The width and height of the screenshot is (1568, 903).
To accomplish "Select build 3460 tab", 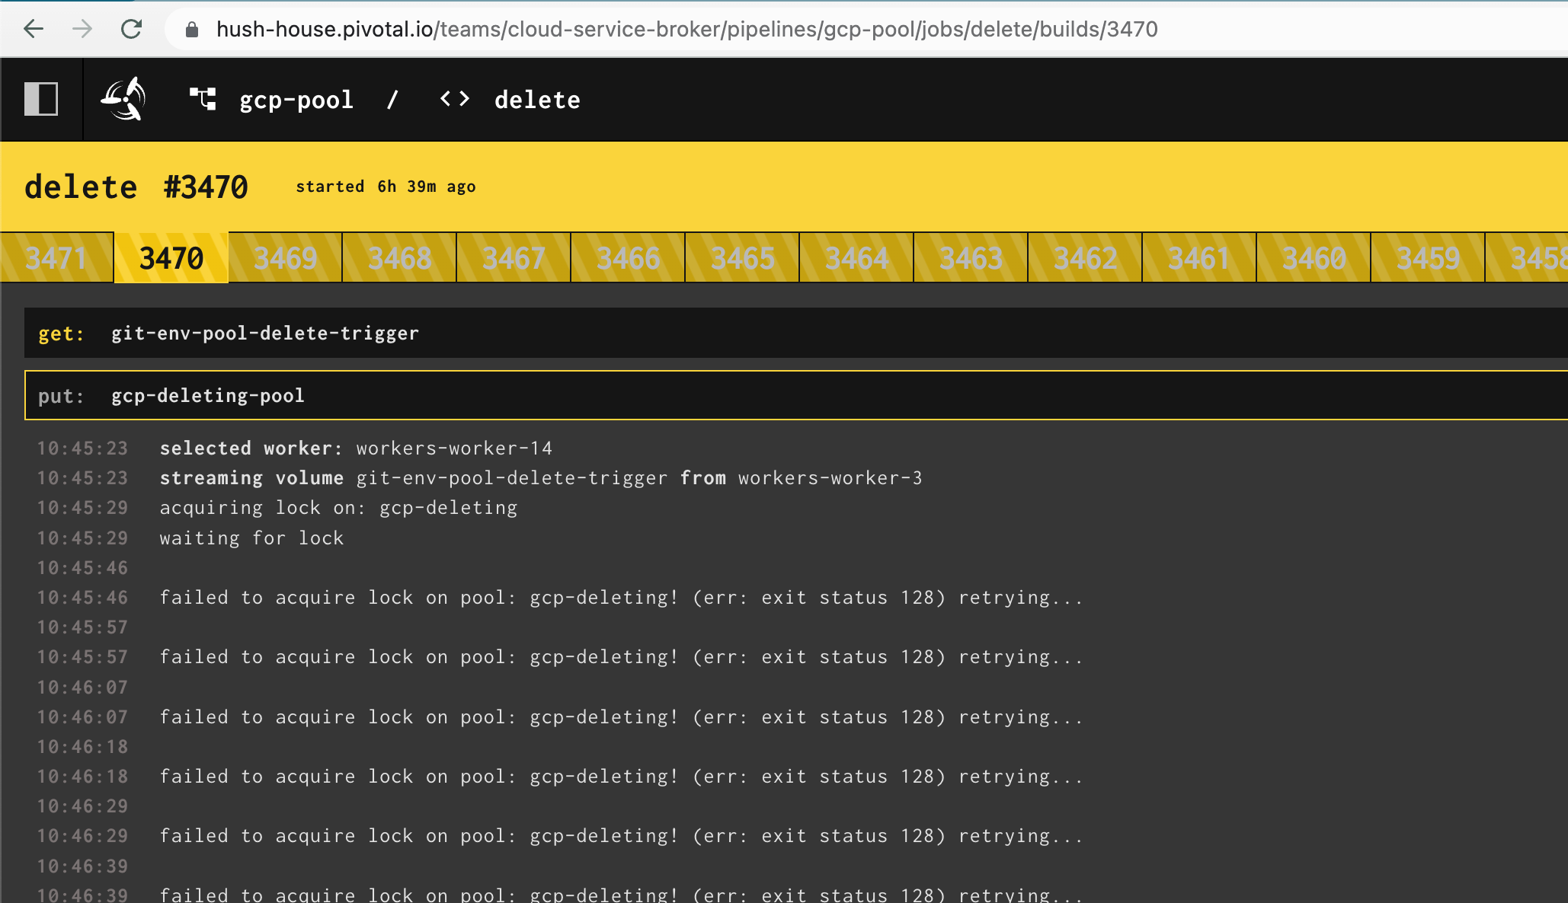I will coord(1312,257).
